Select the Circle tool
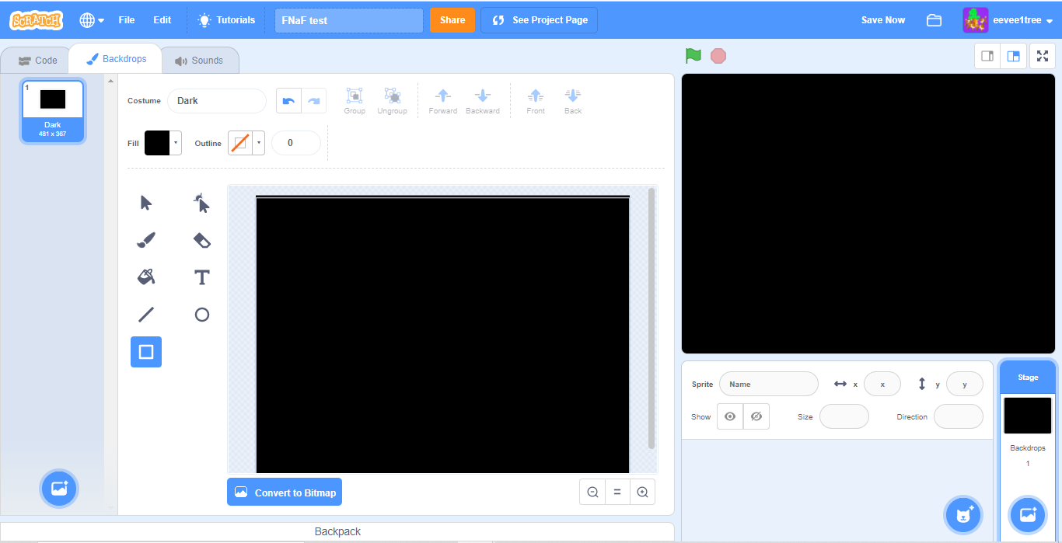1062x543 pixels. (201, 315)
